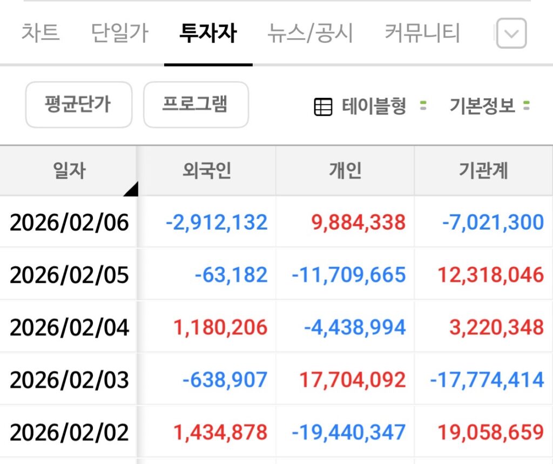Click the 개인 value 17,704,092
This screenshot has width=553, height=464.
coord(352,380)
